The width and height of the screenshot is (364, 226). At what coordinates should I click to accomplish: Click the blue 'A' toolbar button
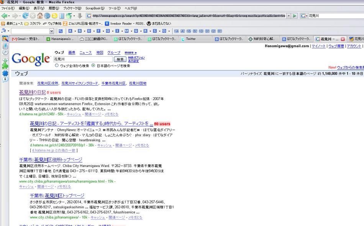coord(70,31)
